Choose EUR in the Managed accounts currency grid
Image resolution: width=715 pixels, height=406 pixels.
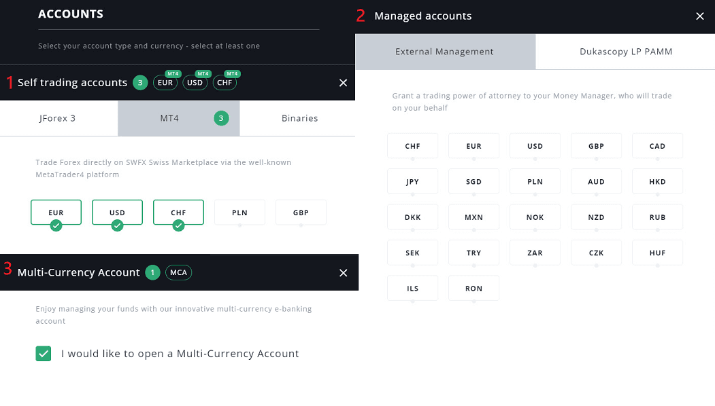tap(473, 146)
